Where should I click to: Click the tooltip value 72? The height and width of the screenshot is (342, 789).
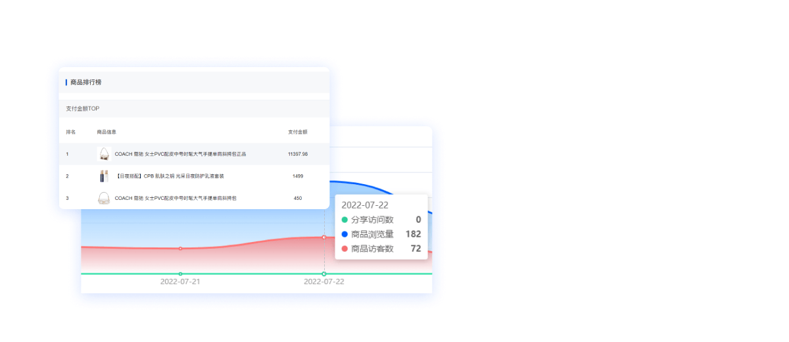(x=416, y=249)
